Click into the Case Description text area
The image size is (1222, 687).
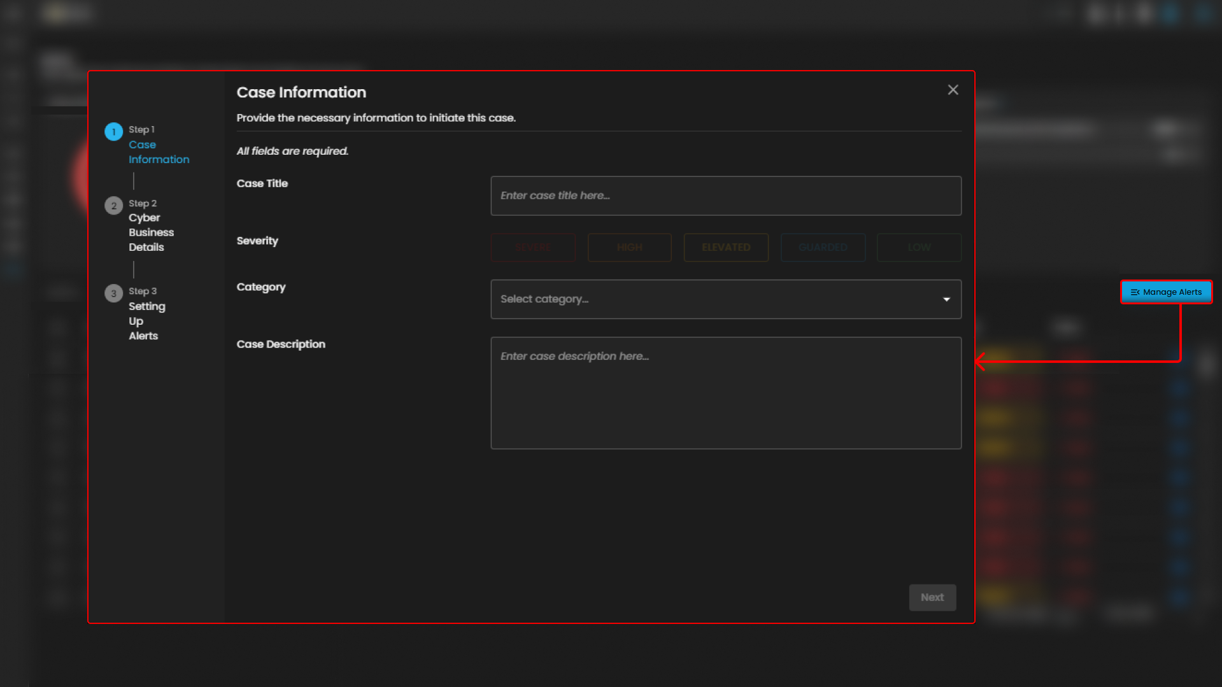(725, 393)
